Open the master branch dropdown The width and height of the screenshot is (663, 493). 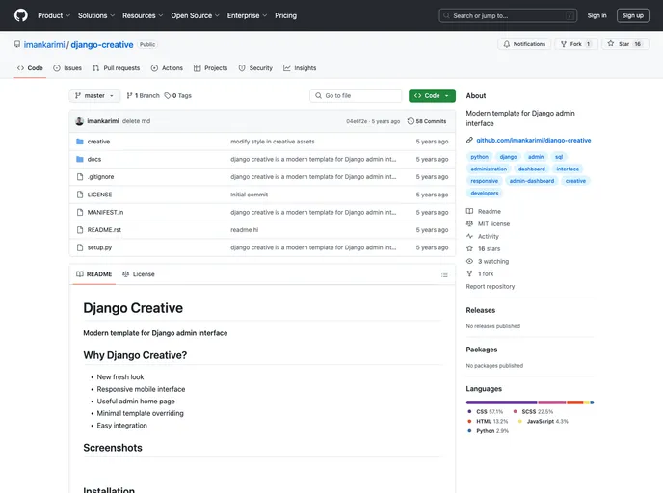tap(94, 96)
